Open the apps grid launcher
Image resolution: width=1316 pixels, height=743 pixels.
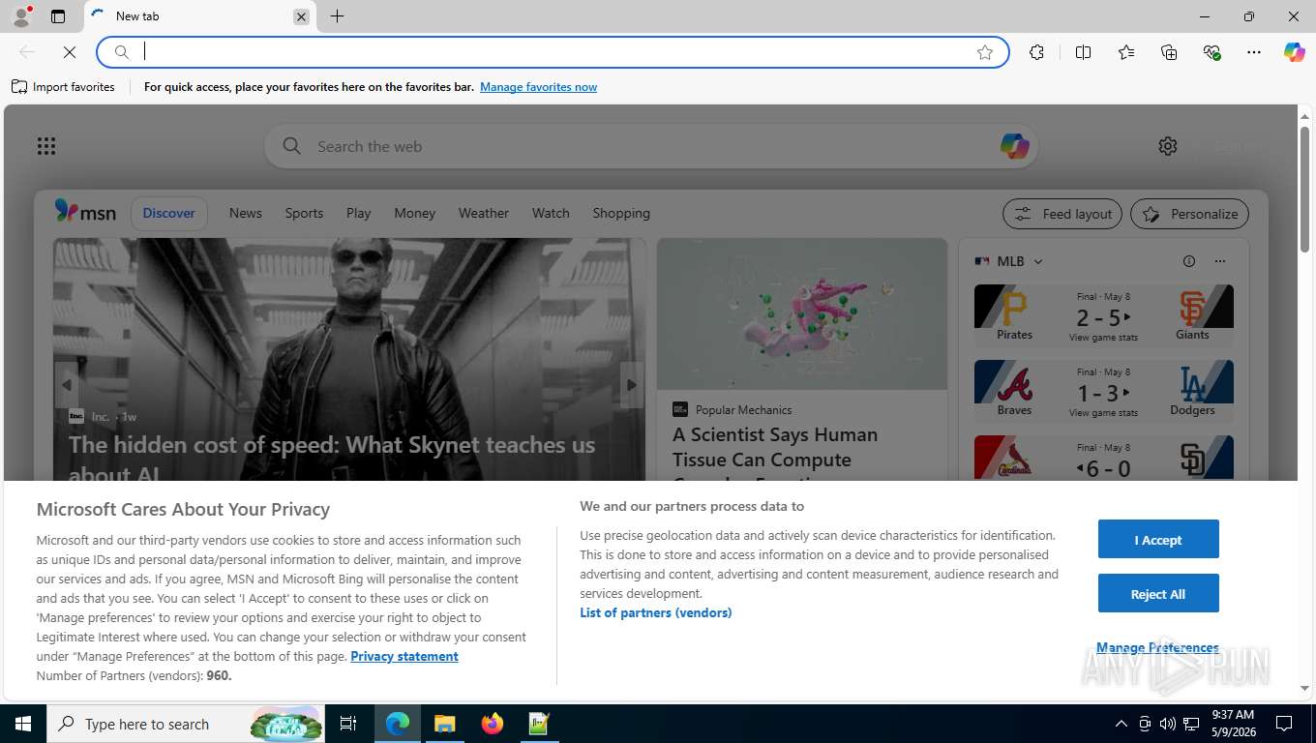[46, 146]
